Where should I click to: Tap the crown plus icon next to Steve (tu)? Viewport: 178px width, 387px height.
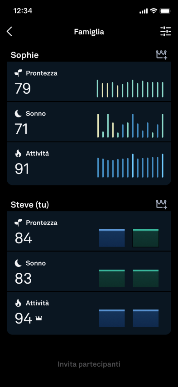point(162,204)
